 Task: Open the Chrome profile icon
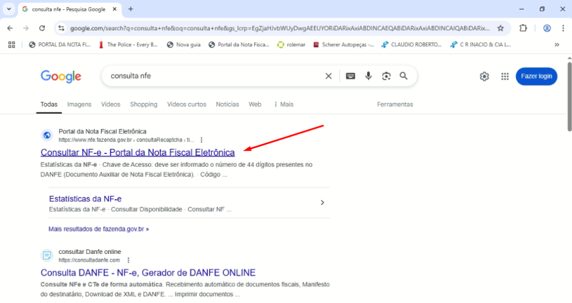(x=547, y=28)
